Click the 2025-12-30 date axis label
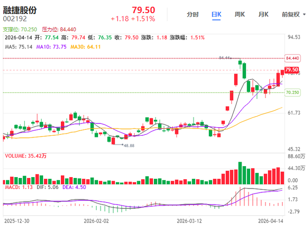Screen dimensions: 306x227 click(x=17, y=221)
